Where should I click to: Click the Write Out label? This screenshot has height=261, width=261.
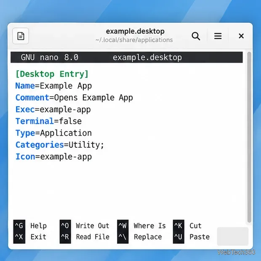93,226
